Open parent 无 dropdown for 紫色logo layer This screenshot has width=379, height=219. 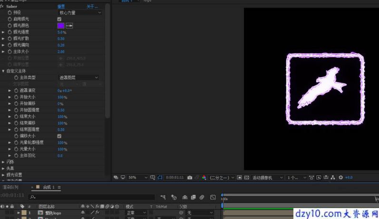200,213
